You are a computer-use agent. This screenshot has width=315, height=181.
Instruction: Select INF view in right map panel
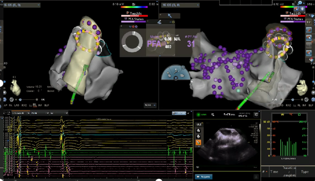(304, 105)
